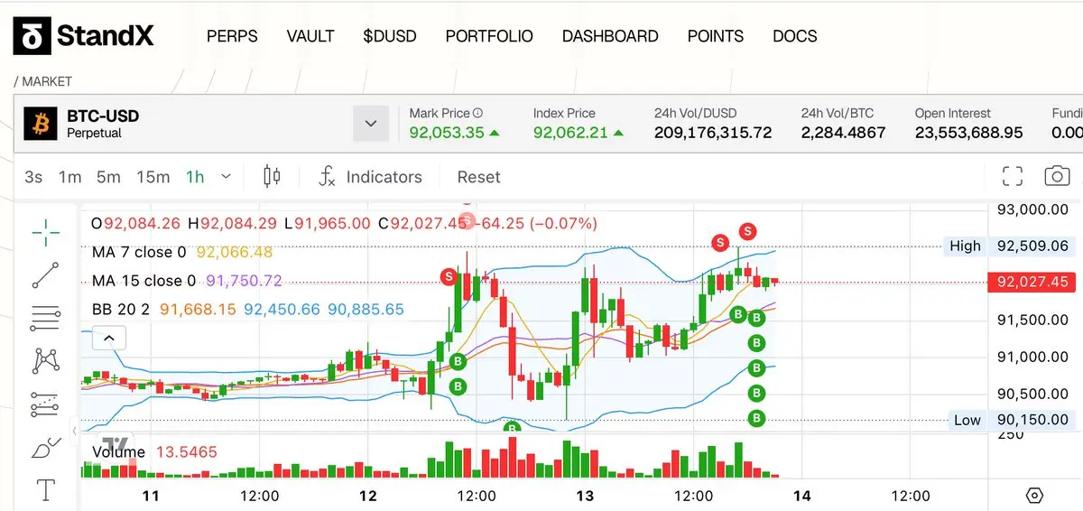The height and width of the screenshot is (511, 1083).
Task: Open the PERPS page
Action: tap(232, 36)
